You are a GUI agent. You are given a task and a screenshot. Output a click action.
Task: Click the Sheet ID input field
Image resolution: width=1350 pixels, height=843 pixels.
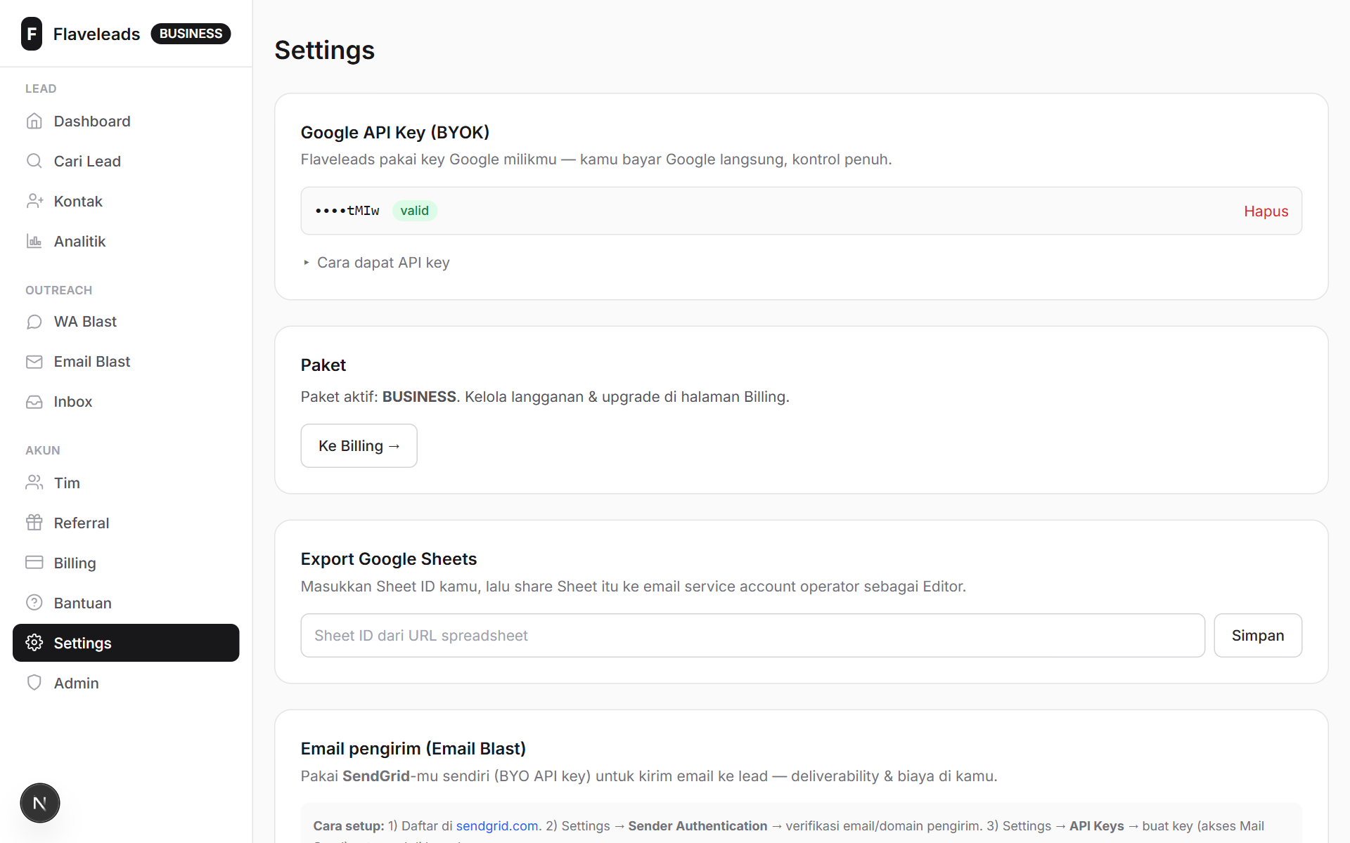pyautogui.click(x=752, y=636)
